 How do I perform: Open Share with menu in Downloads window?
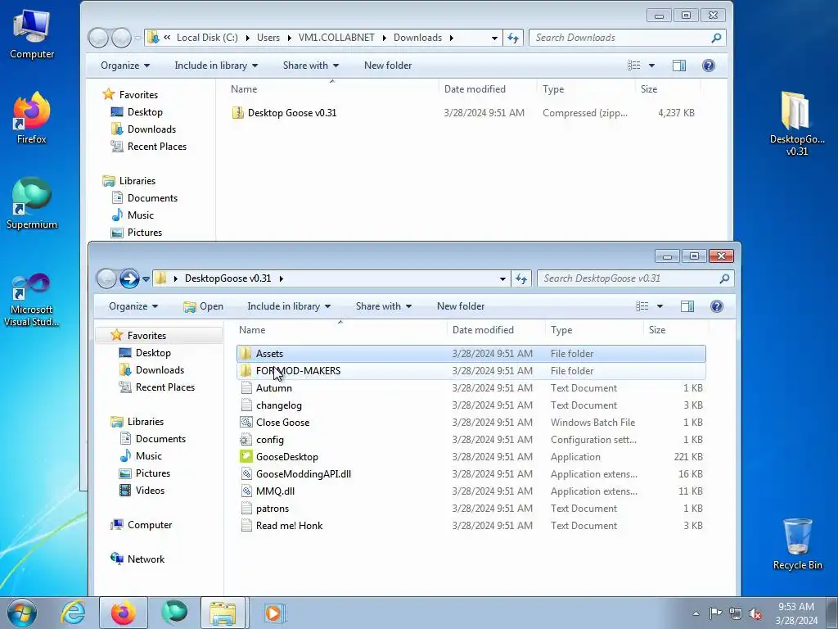pos(310,66)
